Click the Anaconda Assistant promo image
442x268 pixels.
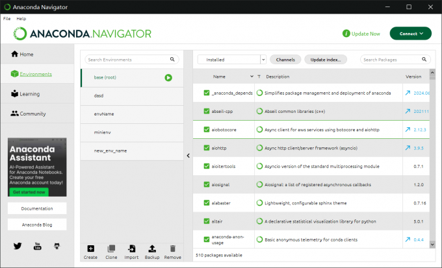[x=37, y=167]
